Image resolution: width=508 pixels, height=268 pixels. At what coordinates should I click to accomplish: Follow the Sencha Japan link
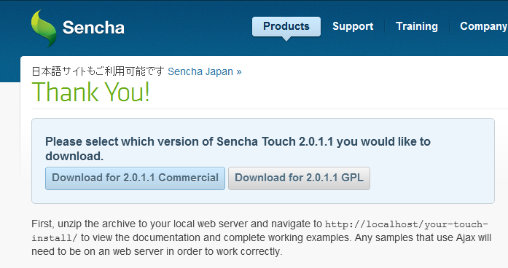(x=200, y=71)
